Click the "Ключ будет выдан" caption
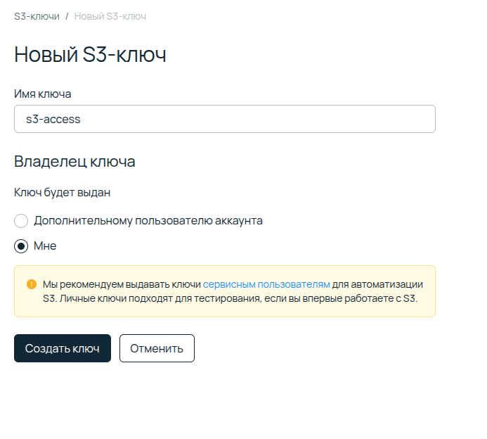Image resolution: width=487 pixels, height=439 pixels. [x=63, y=192]
